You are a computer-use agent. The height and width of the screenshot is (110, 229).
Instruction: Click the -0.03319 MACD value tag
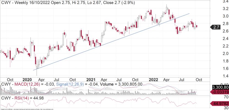pos(220,92)
